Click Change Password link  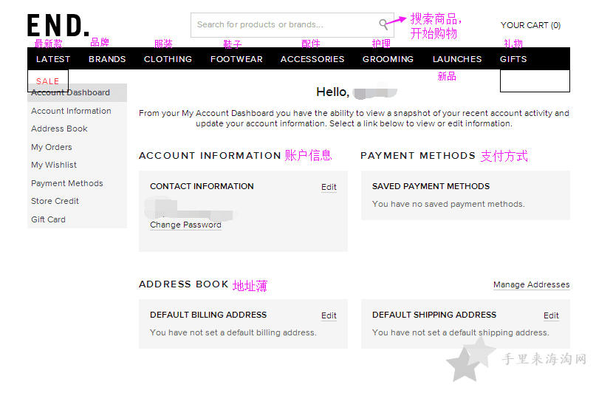[x=185, y=225]
